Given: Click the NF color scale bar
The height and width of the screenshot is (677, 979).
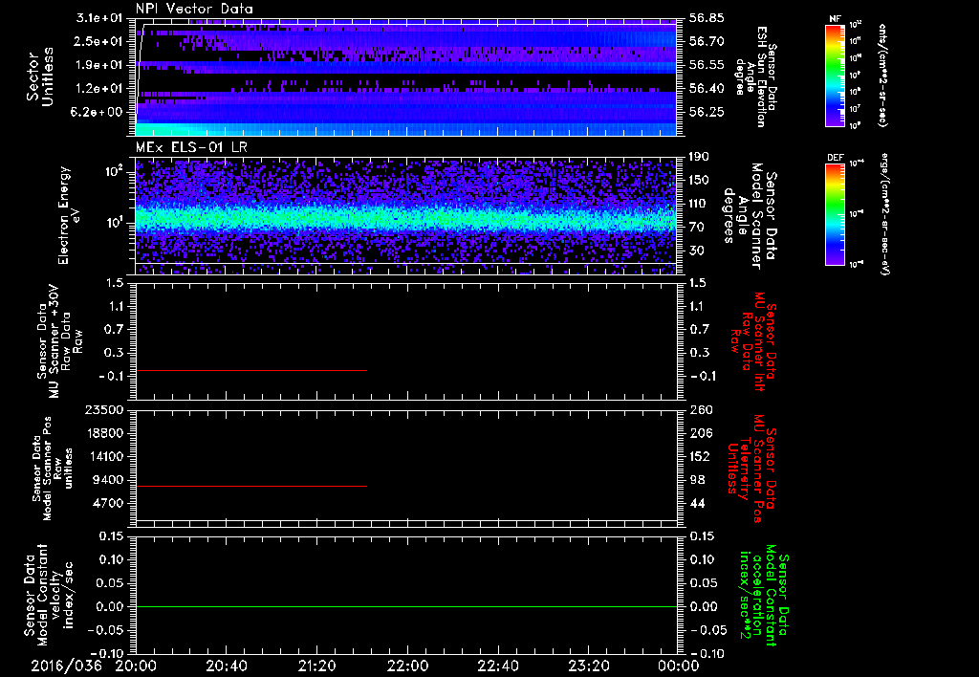Looking at the screenshot, I should (835, 76).
